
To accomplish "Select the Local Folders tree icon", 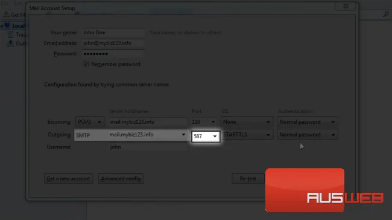I will pyautogui.click(x=7, y=25).
